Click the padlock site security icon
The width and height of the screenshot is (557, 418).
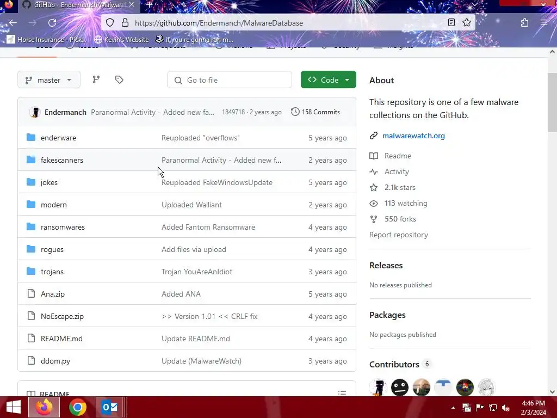pyautogui.click(x=125, y=23)
